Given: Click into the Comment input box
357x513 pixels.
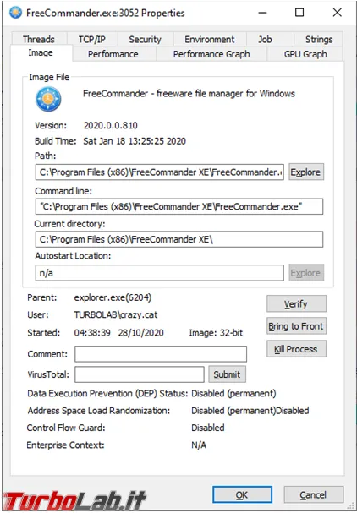Looking at the screenshot, I should pyautogui.click(x=161, y=354).
